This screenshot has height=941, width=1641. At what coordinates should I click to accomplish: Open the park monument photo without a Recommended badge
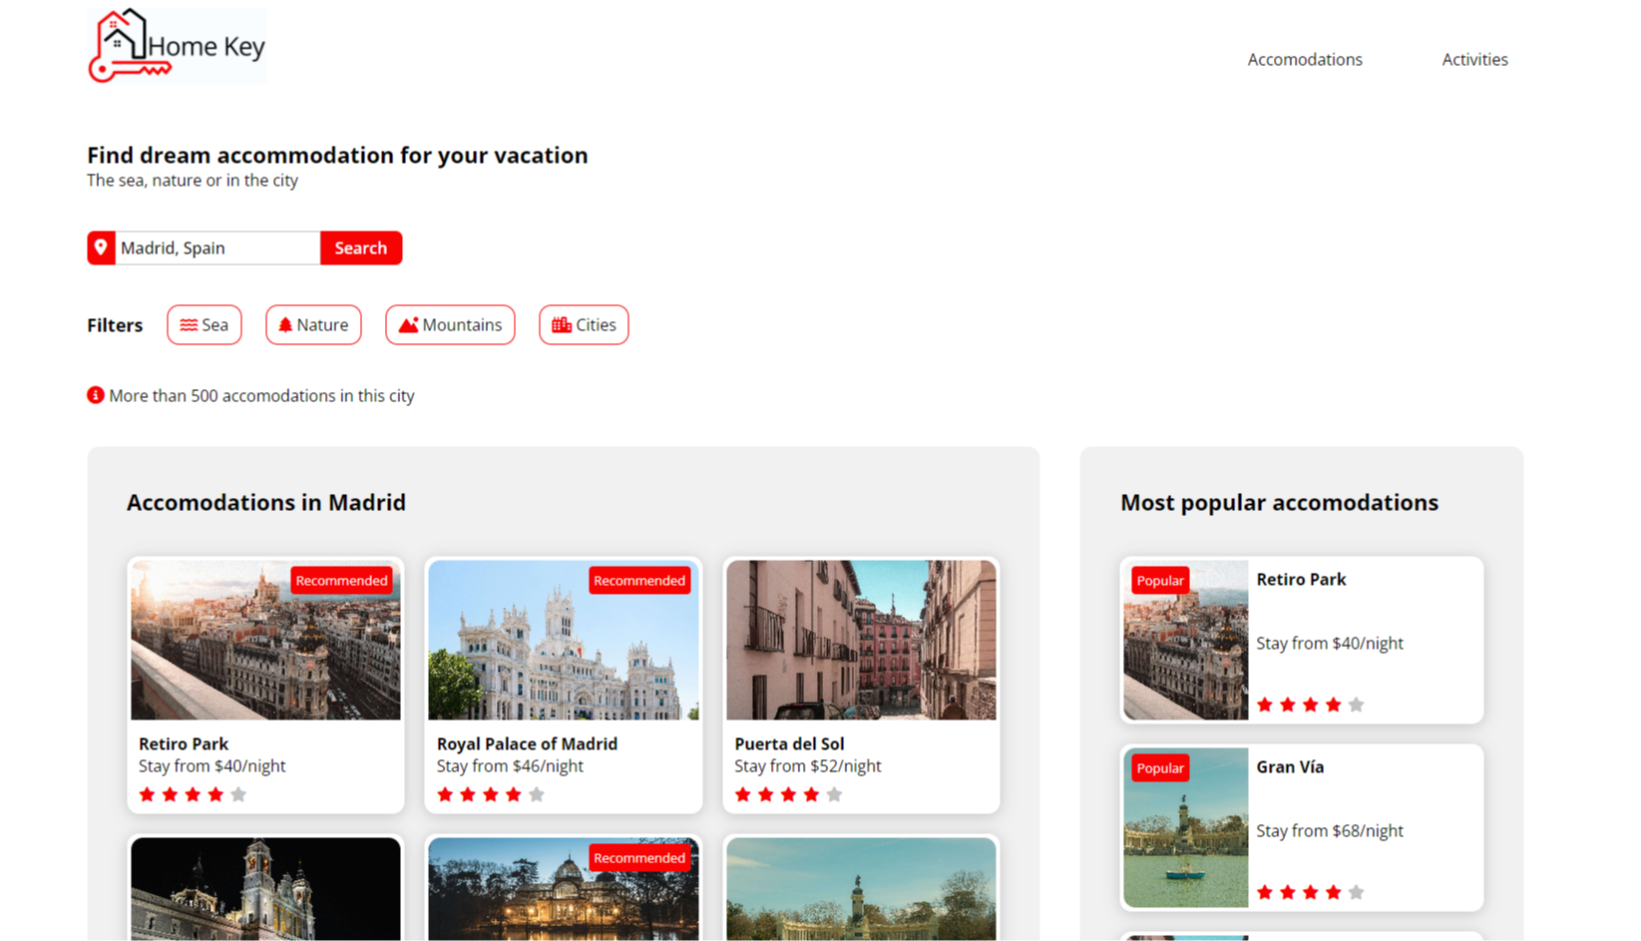[x=861, y=889]
